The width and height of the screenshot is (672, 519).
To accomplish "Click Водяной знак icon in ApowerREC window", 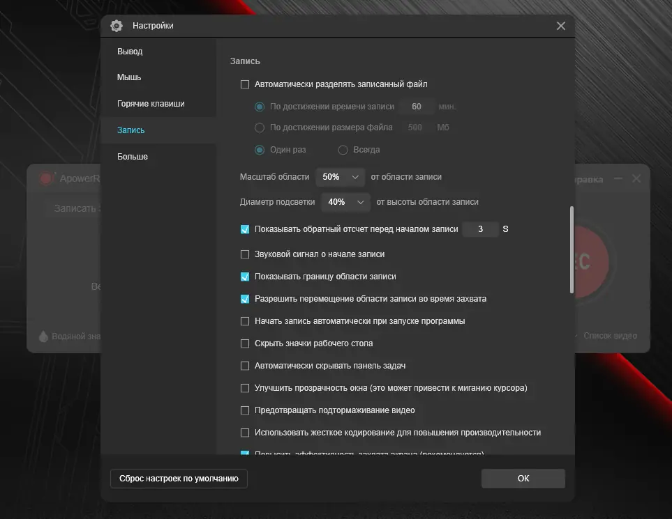I will coord(43,336).
